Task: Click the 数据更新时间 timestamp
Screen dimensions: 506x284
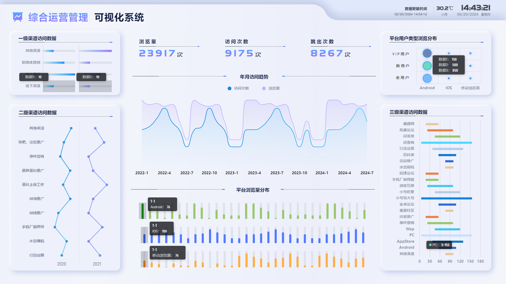Action: click(x=411, y=14)
